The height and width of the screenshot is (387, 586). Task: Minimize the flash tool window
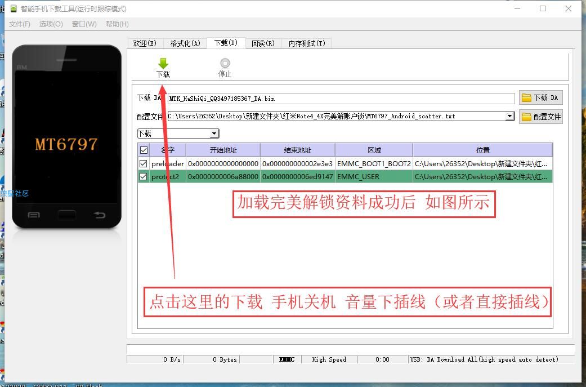(x=518, y=8)
